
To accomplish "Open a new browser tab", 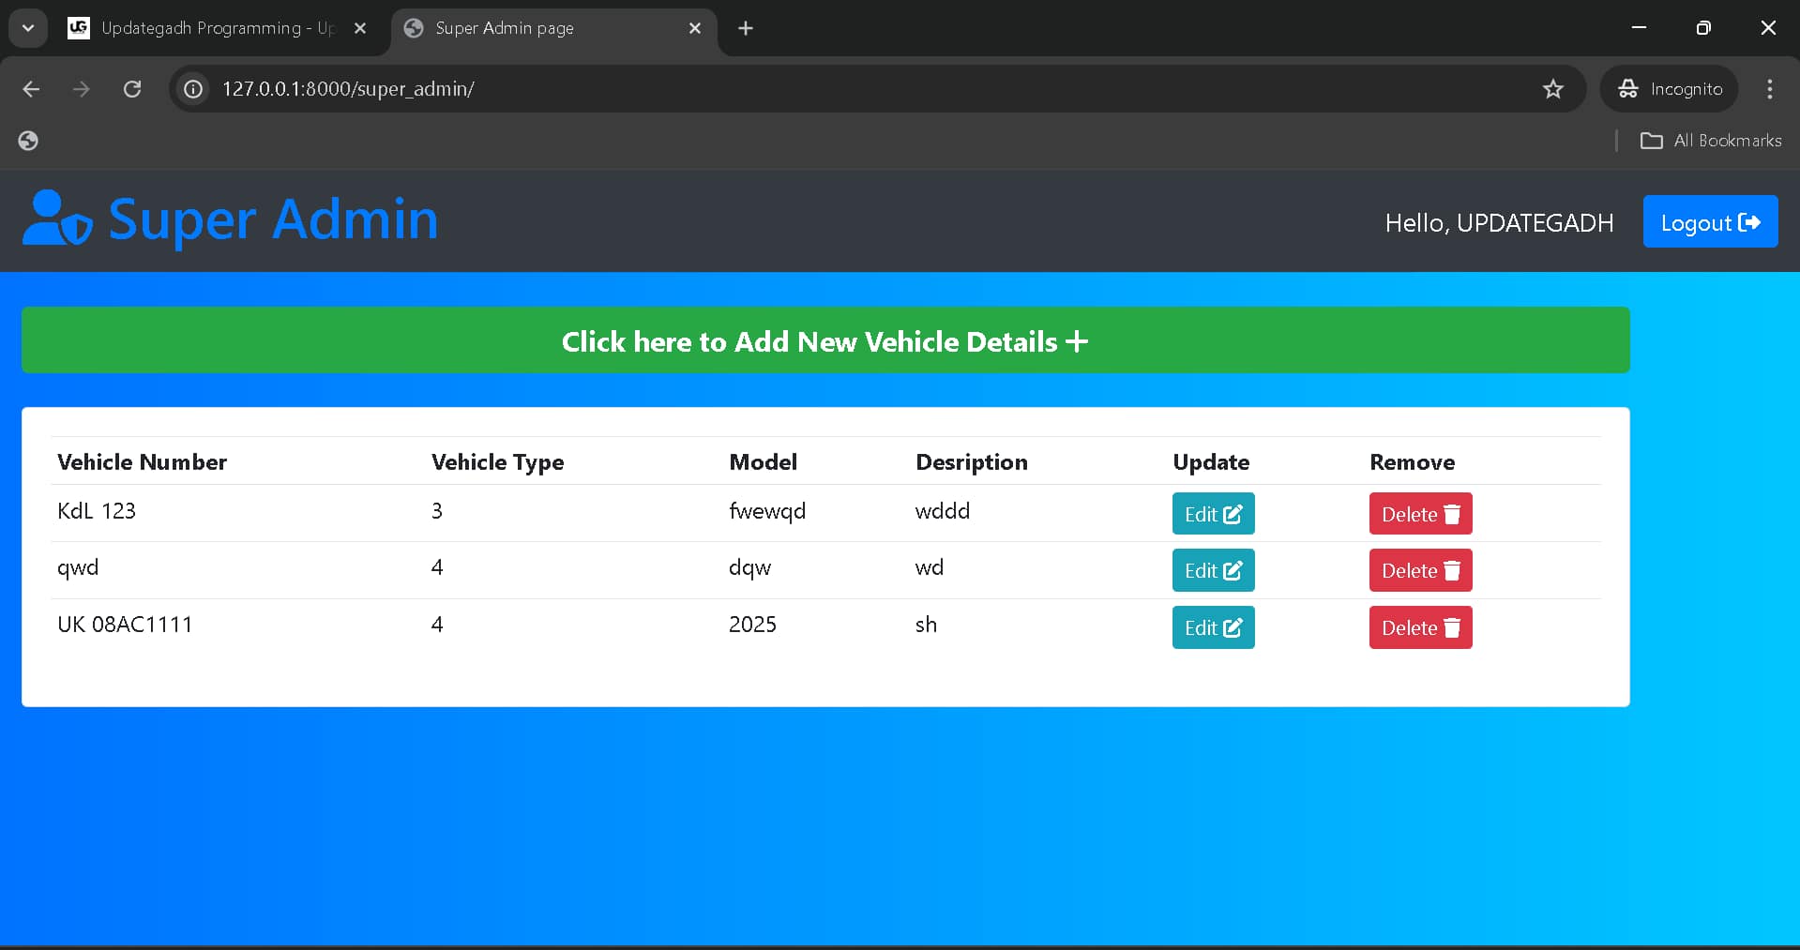I will [746, 28].
